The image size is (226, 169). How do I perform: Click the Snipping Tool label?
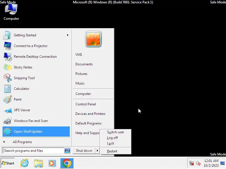point(24,78)
